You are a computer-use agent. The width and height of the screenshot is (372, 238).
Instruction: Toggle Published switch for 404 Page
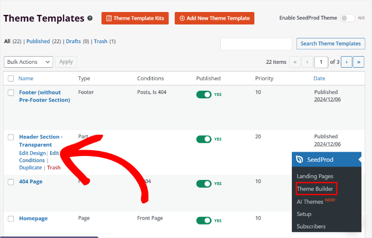(204, 184)
